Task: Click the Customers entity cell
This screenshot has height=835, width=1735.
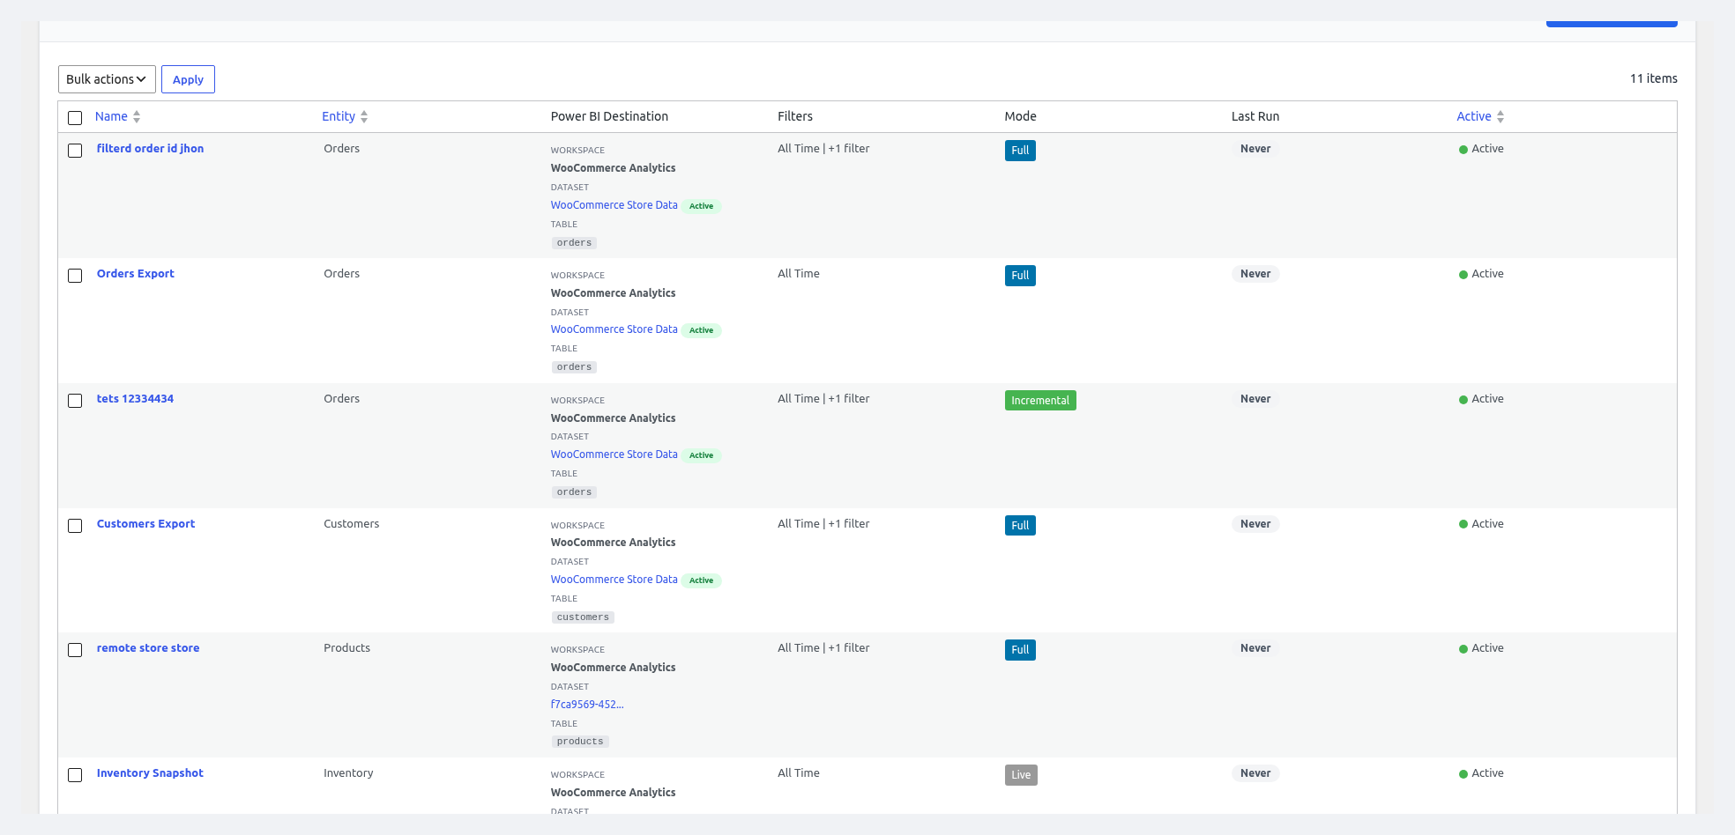Action: (x=351, y=524)
